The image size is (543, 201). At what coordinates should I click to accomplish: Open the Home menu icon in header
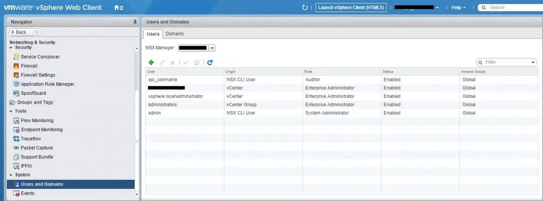118,7
